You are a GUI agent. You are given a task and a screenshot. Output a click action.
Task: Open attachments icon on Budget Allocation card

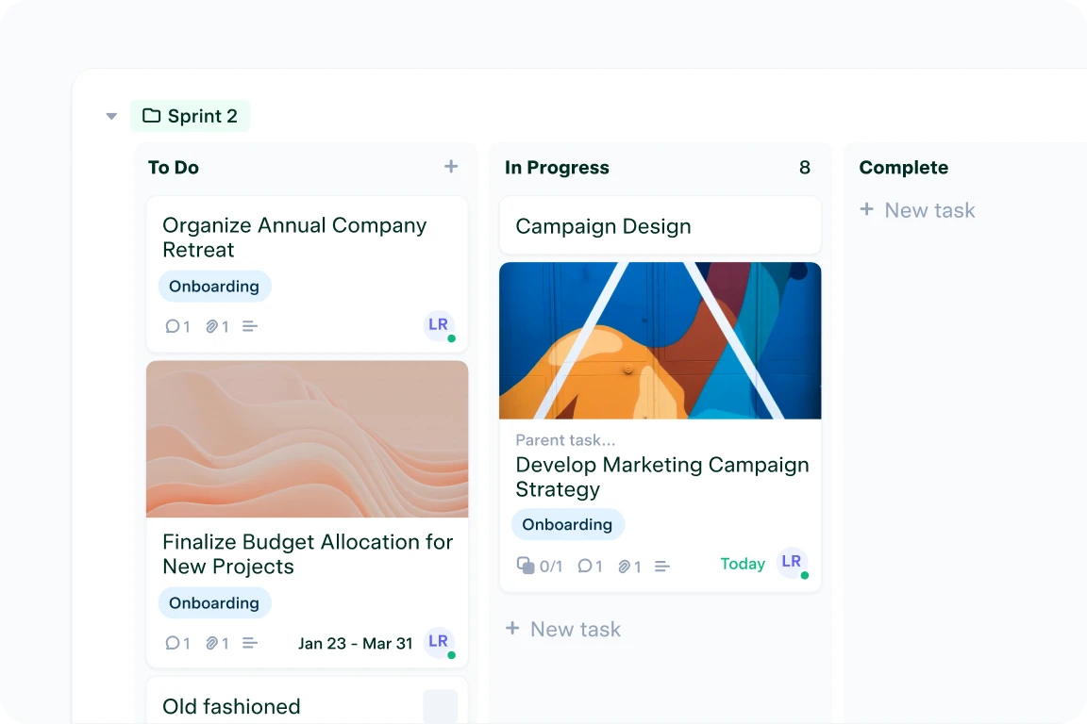click(217, 643)
